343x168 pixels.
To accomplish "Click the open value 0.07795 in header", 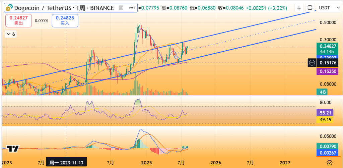I will pos(150,8).
